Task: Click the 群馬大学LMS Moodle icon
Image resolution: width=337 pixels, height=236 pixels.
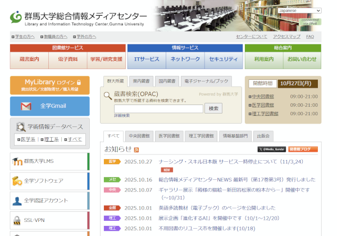Action: (x=17, y=161)
